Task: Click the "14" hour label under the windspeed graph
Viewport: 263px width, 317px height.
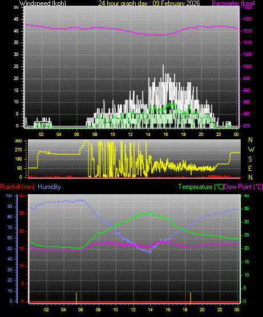Action: coord(148,134)
